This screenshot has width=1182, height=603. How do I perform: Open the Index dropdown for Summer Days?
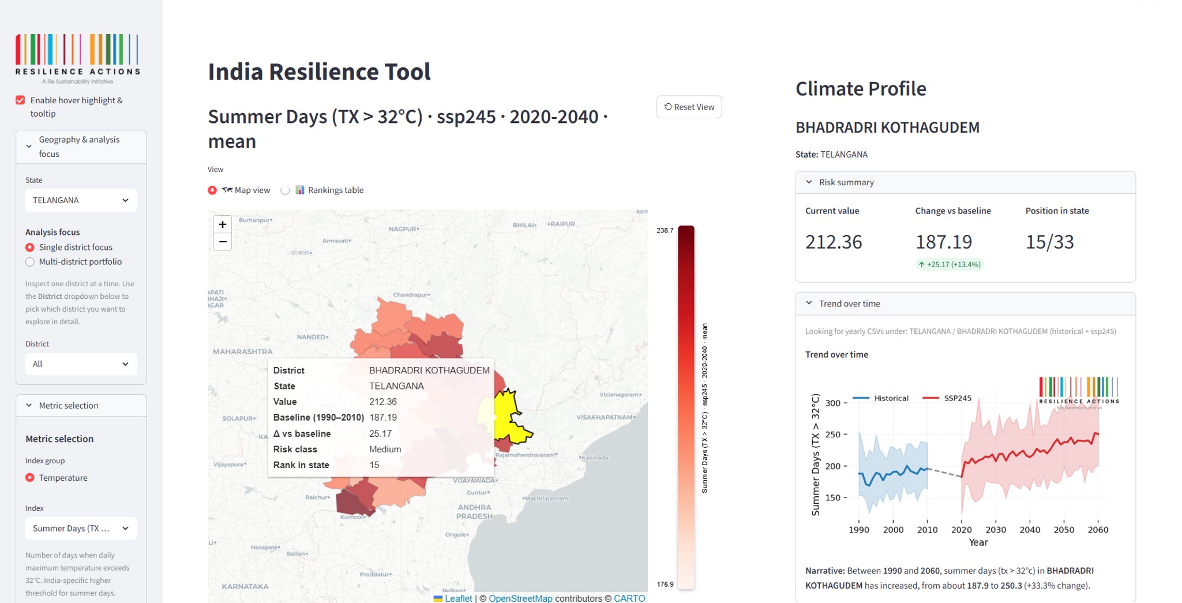click(81, 529)
